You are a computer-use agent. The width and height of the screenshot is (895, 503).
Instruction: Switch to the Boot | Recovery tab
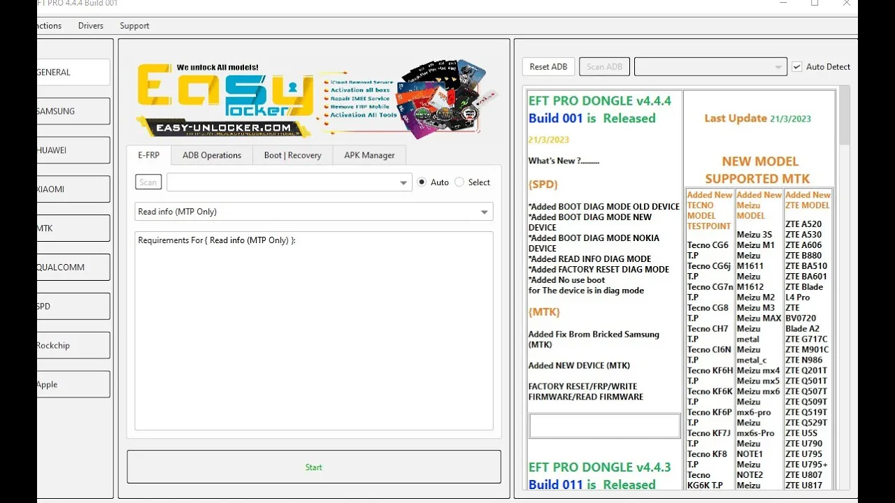293,155
